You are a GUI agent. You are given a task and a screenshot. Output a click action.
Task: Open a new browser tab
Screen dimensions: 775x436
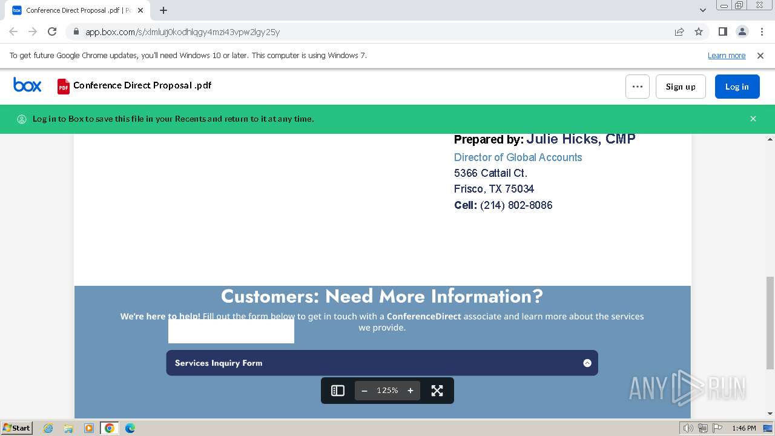(163, 10)
